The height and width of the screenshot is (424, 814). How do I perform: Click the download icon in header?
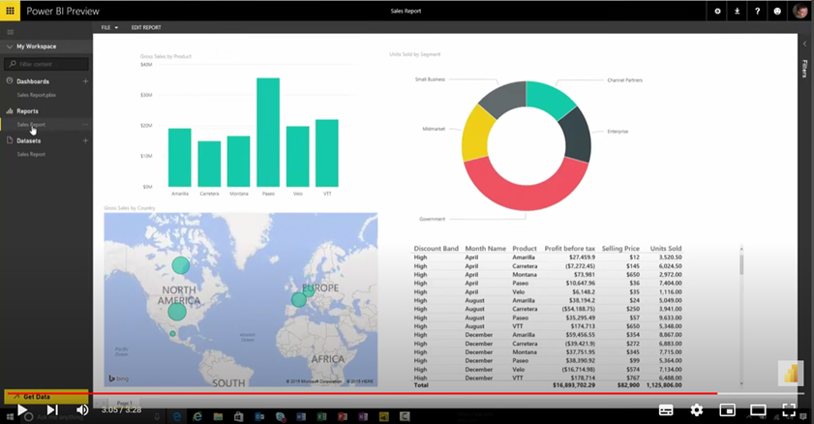point(738,12)
